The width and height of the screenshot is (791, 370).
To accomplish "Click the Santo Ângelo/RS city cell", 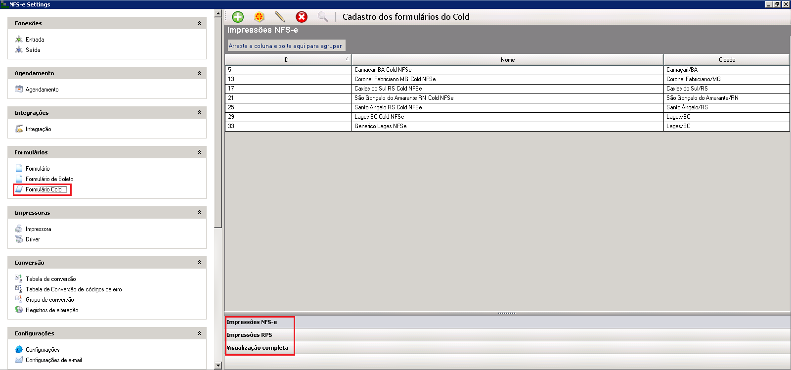I will click(727, 107).
